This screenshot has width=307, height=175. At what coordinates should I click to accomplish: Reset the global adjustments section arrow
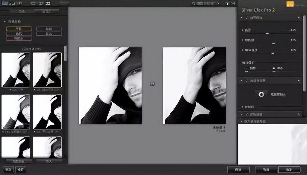pyautogui.click(x=299, y=18)
